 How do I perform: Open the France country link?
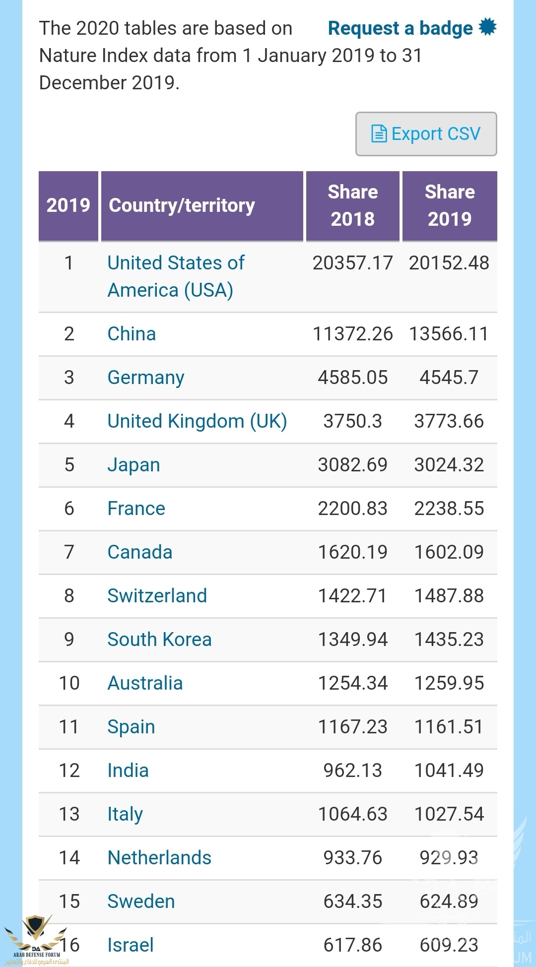pyautogui.click(x=136, y=509)
